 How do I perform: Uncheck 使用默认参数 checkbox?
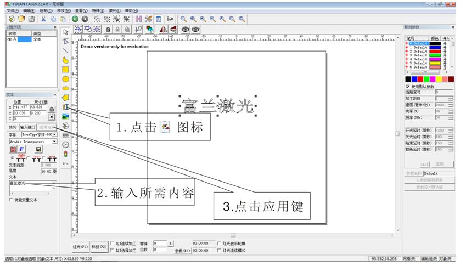(x=407, y=87)
